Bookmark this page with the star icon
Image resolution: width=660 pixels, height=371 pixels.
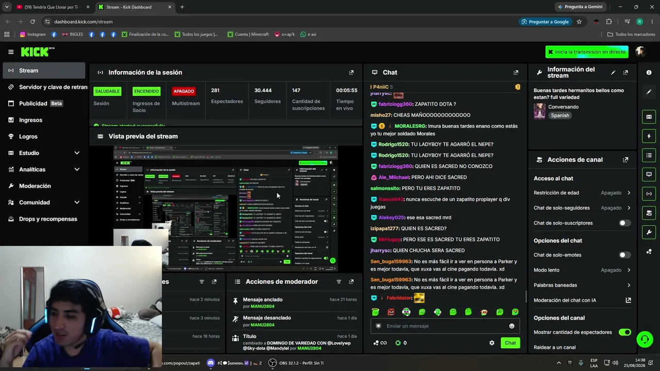579,22
